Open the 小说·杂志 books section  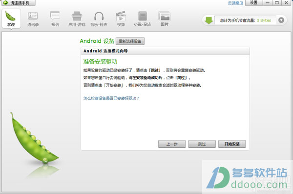143,19
